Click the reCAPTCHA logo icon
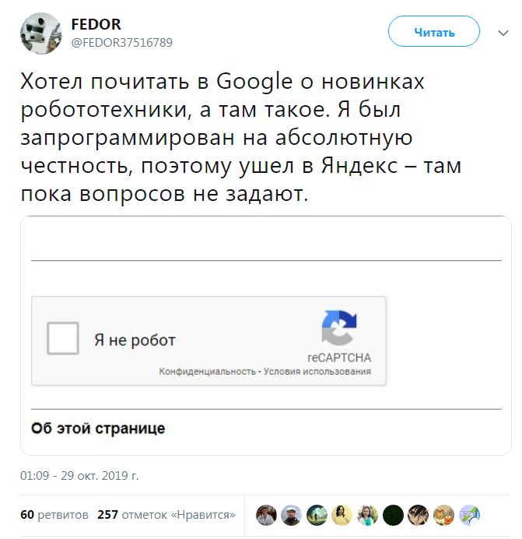 coord(338,328)
